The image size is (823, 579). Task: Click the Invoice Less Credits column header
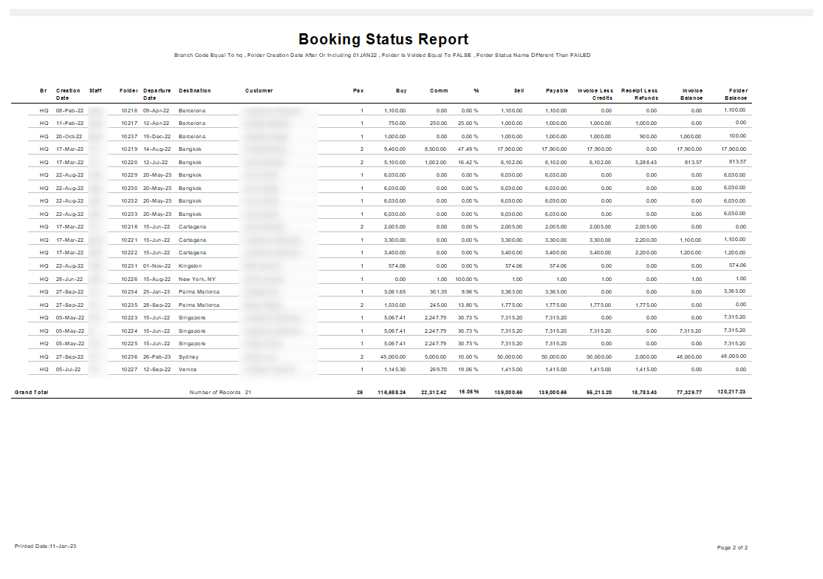pyautogui.click(x=595, y=94)
